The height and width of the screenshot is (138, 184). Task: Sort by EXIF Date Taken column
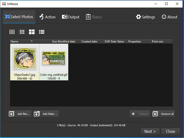[115, 41]
